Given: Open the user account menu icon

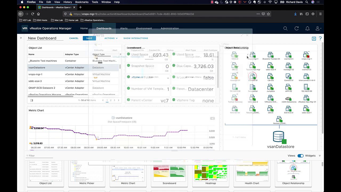Looking at the screenshot, I should [318, 28].
